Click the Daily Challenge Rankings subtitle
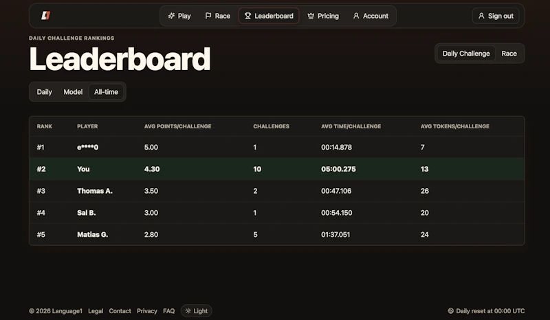 coord(71,38)
